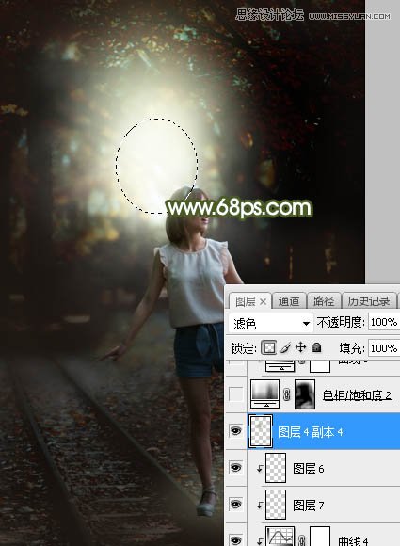The width and height of the screenshot is (400, 546).
Task: Hide 图层 7 layer visibility
Action: 235,504
